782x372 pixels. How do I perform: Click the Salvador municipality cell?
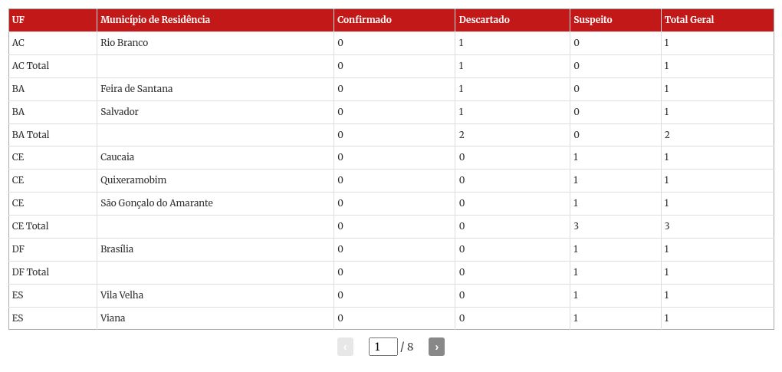click(120, 112)
